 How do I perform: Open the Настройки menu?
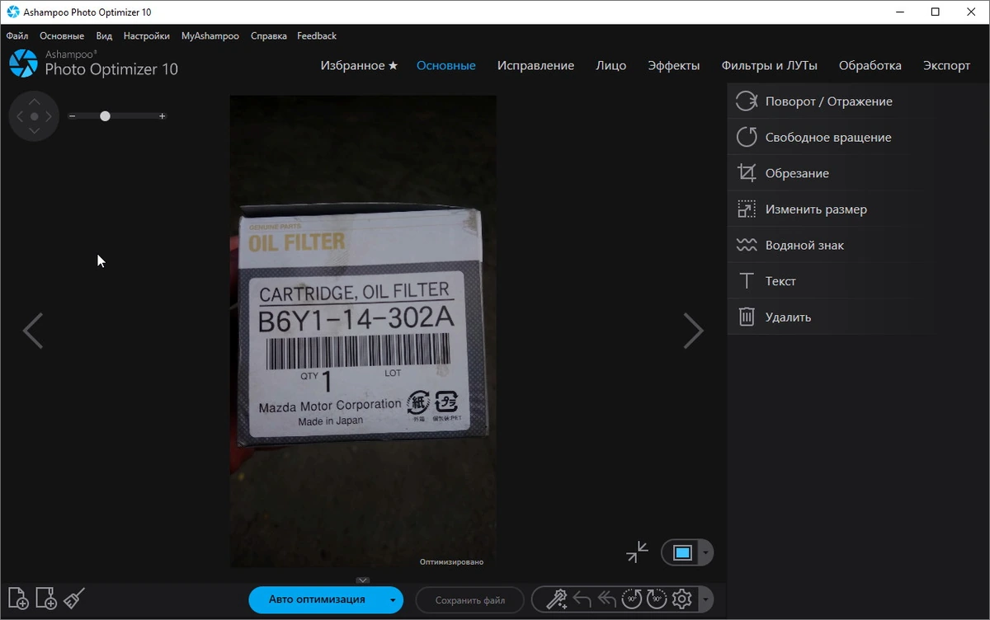point(147,36)
